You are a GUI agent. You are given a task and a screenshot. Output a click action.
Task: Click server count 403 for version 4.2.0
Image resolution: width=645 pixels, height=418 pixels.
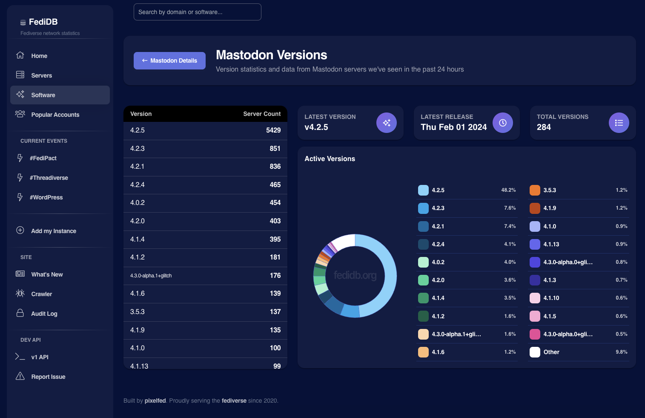click(275, 221)
